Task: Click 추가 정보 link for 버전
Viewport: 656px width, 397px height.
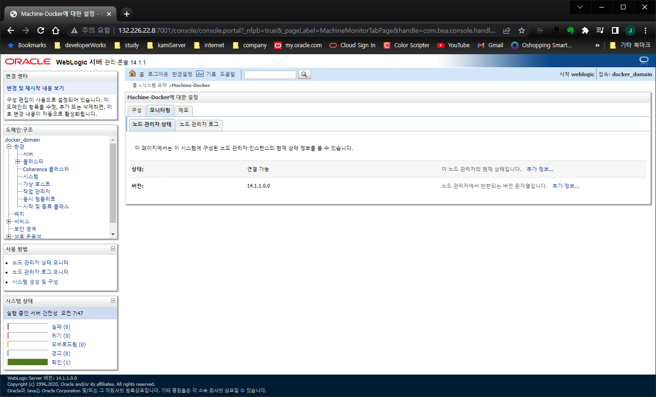Action: (x=565, y=186)
